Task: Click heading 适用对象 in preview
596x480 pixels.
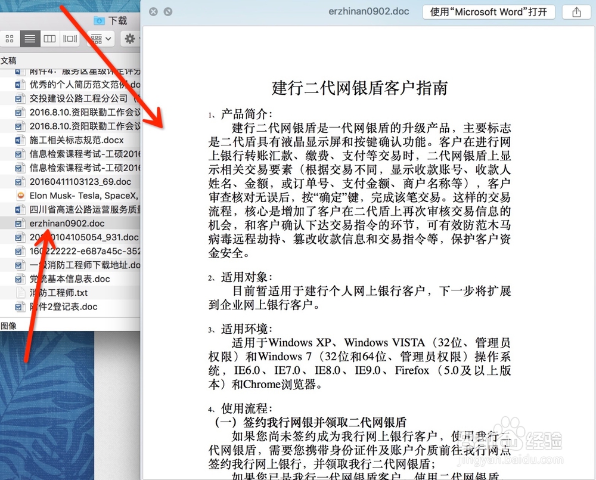Action: 247,277
